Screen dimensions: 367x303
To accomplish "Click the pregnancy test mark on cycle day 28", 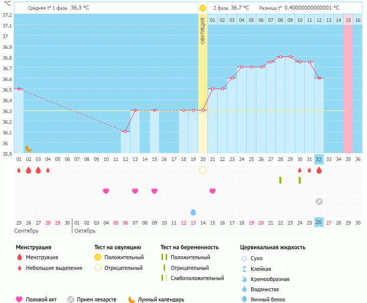I will point(280,180).
